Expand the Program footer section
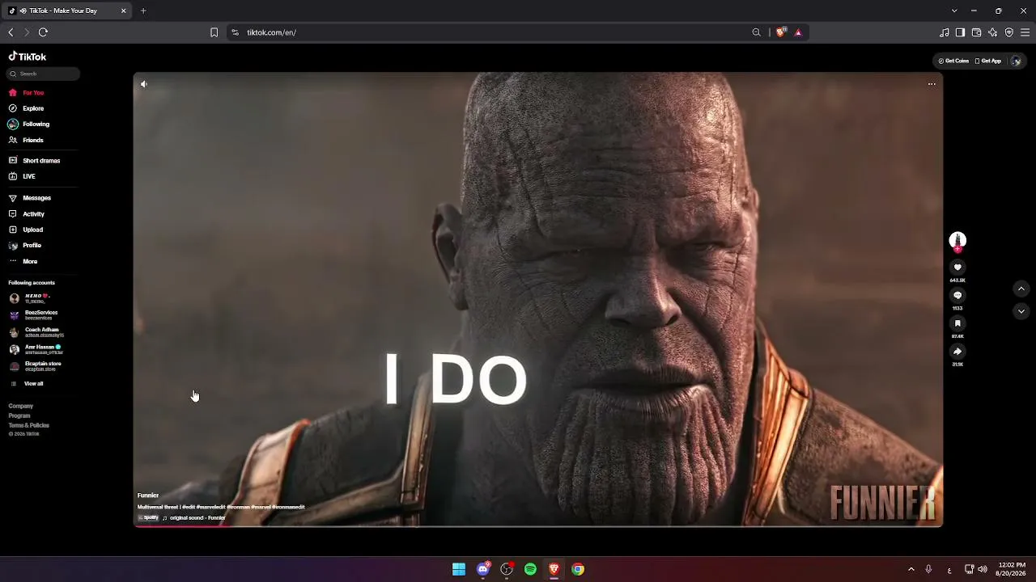 [19, 416]
